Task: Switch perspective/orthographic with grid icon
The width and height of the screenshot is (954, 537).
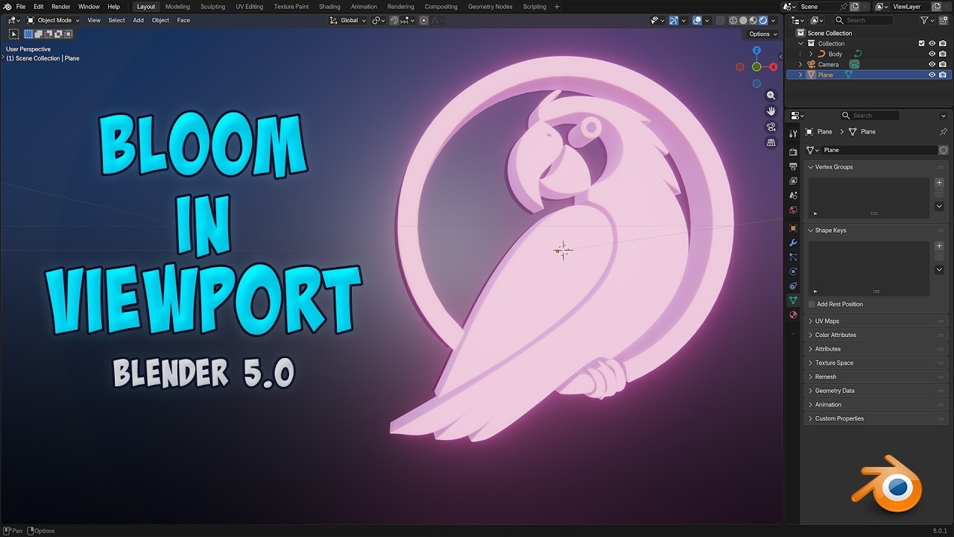Action: pos(771,142)
